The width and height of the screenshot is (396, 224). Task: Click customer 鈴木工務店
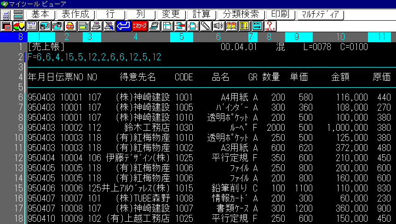pos(147,128)
